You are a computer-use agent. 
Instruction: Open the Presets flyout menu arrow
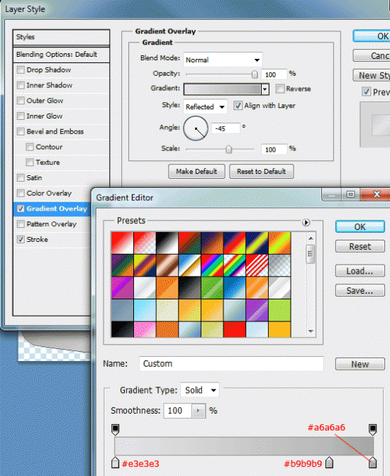(x=306, y=223)
